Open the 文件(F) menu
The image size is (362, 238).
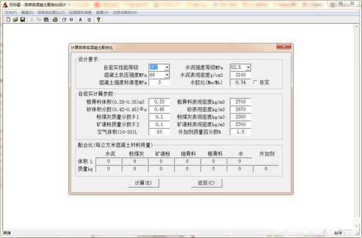click(11, 13)
